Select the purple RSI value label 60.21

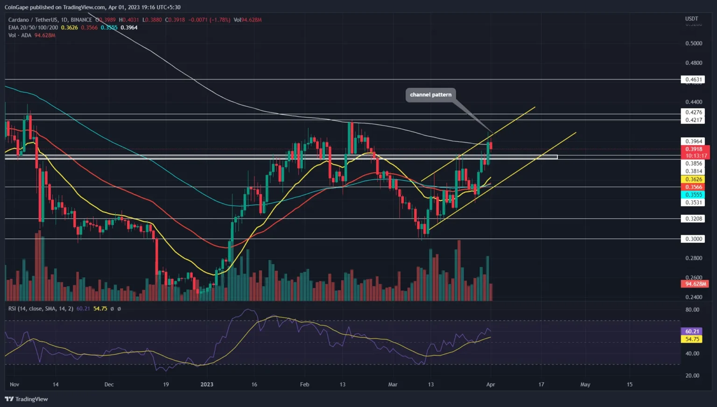(x=691, y=331)
